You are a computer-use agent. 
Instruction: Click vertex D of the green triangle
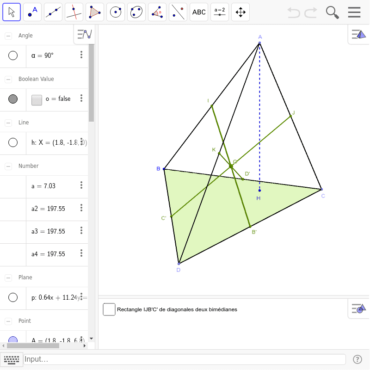[179, 264]
